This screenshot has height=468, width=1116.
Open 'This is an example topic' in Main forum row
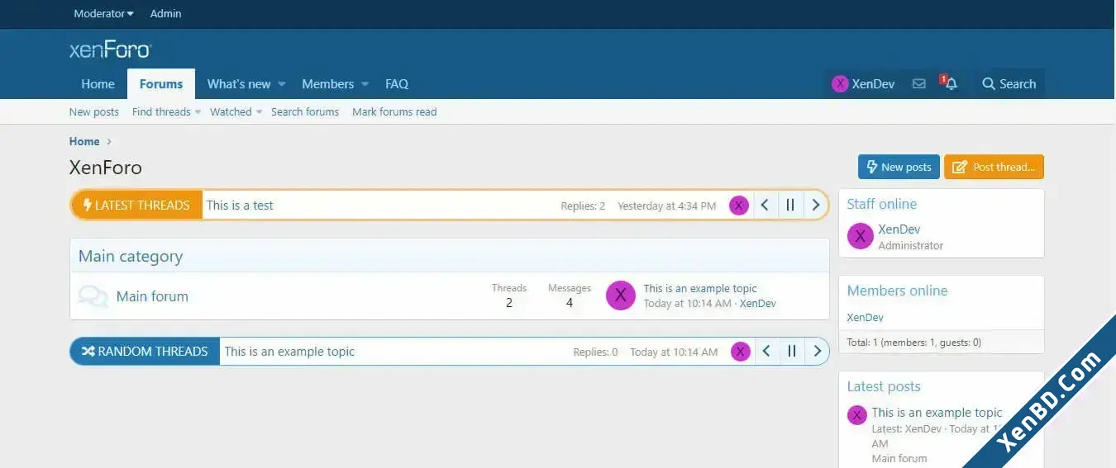(x=700, y=289)
